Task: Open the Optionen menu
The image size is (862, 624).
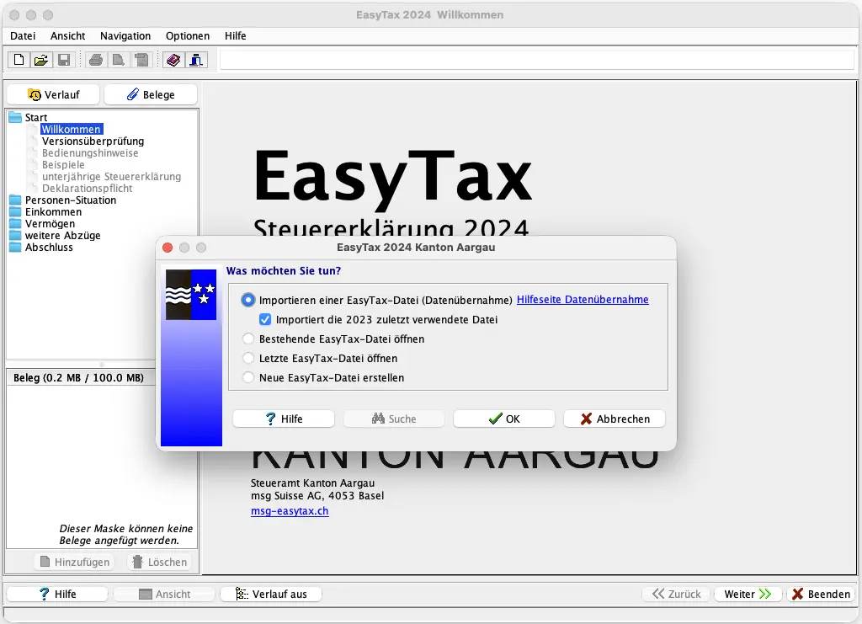Action: 187,35
